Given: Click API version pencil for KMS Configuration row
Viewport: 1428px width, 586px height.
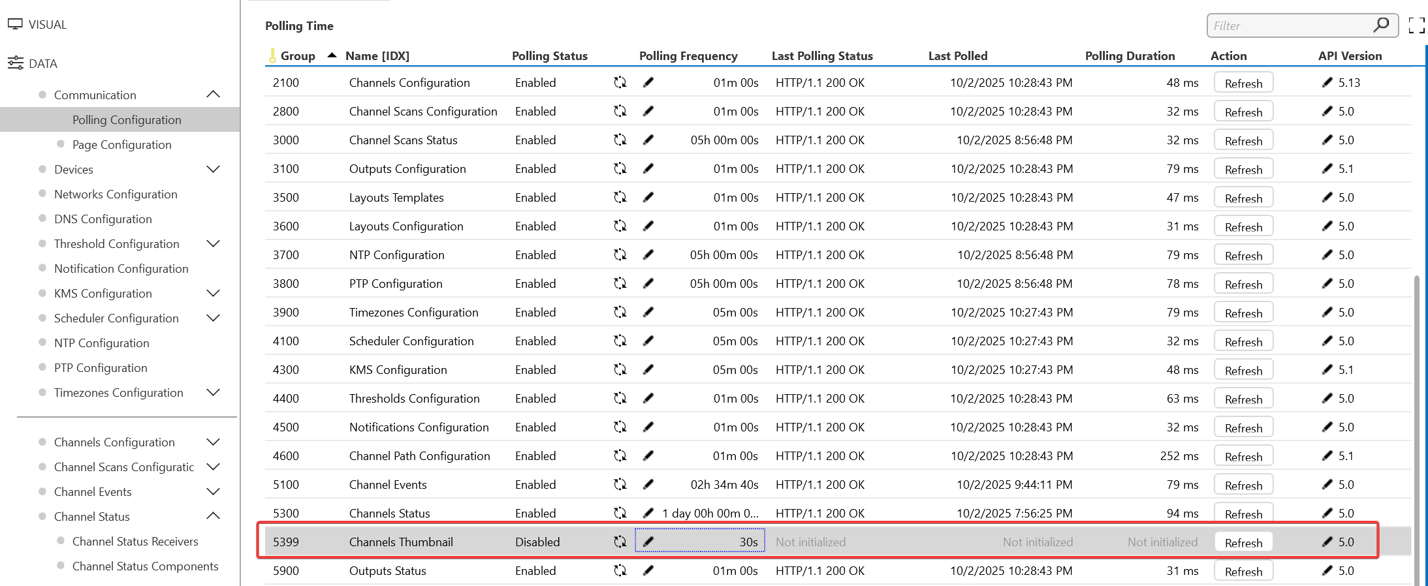Looking at the screenshot, I should tap(1327, 370).
